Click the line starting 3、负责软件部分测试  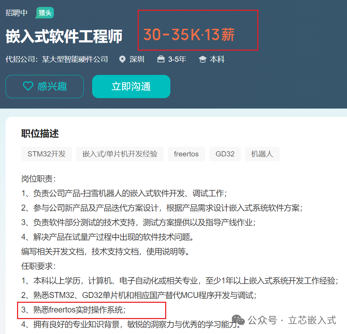click(138, 223)
